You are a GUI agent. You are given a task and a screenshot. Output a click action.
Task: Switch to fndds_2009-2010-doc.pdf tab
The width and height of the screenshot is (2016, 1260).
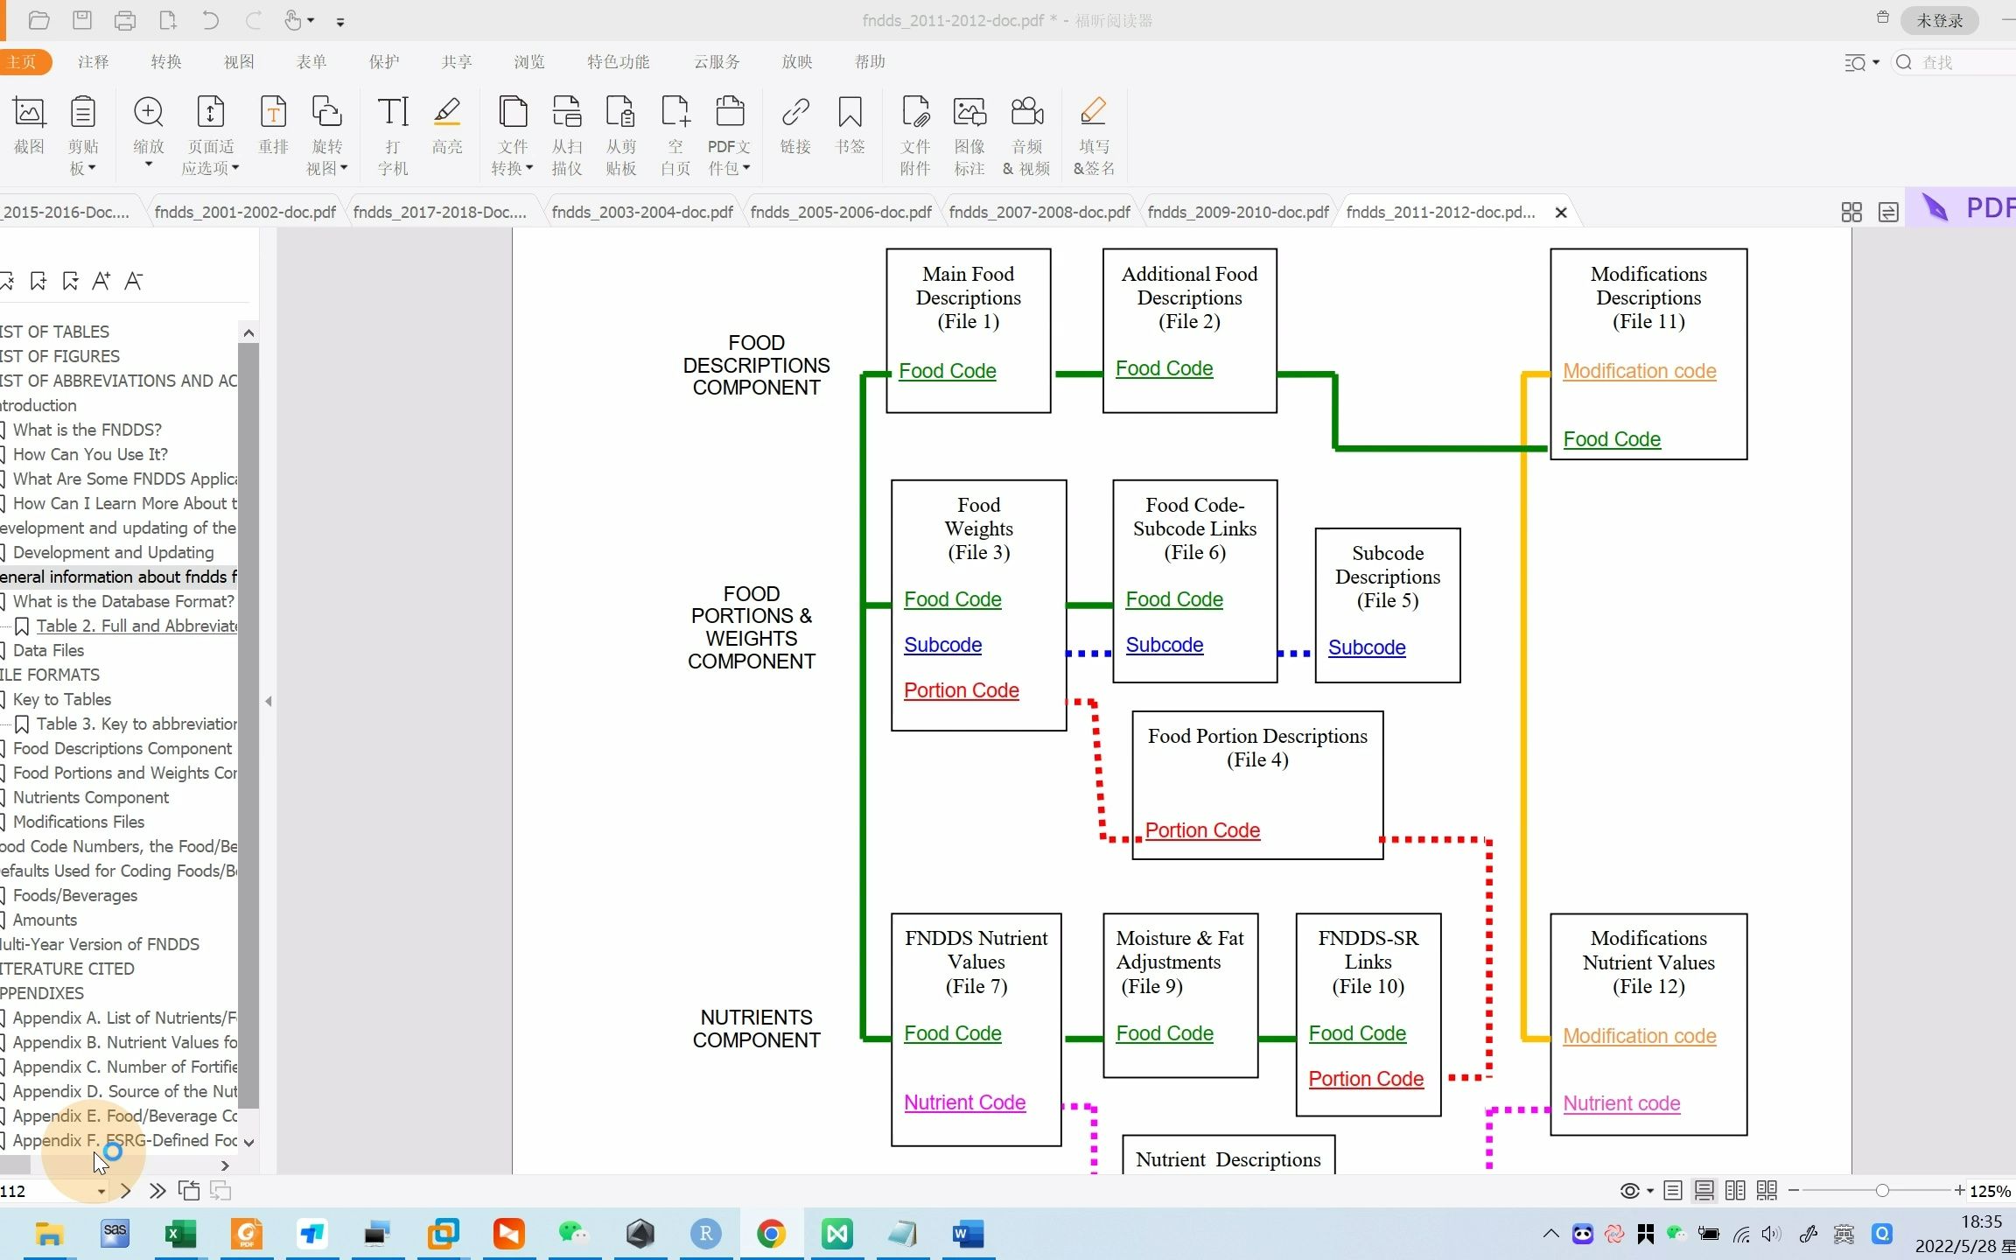1237,213
